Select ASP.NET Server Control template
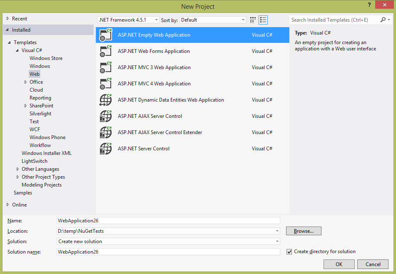 point(192,149)
